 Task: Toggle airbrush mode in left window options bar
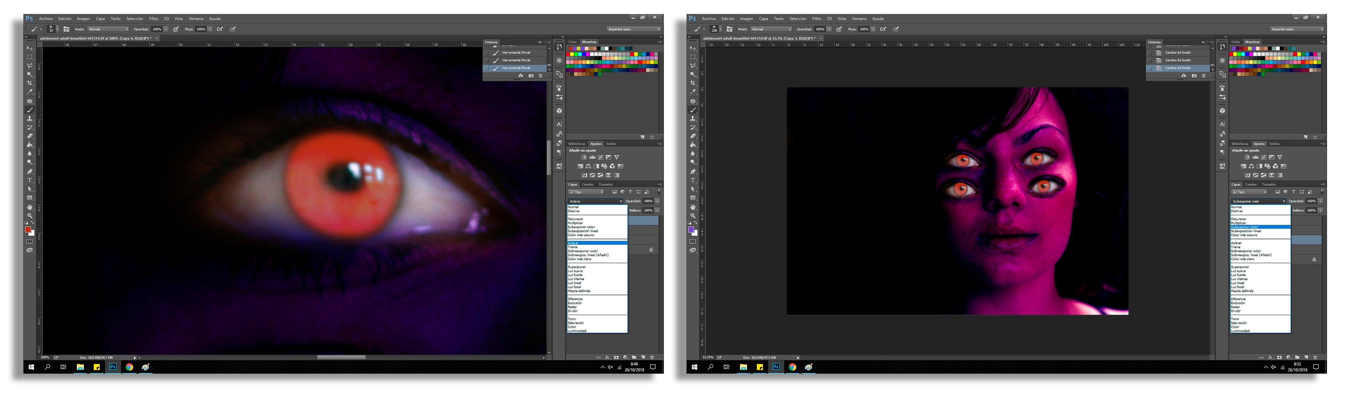220,29
